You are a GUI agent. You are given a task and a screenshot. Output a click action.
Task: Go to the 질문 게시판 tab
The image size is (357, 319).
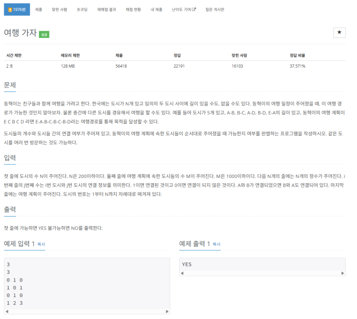[215, 10]
